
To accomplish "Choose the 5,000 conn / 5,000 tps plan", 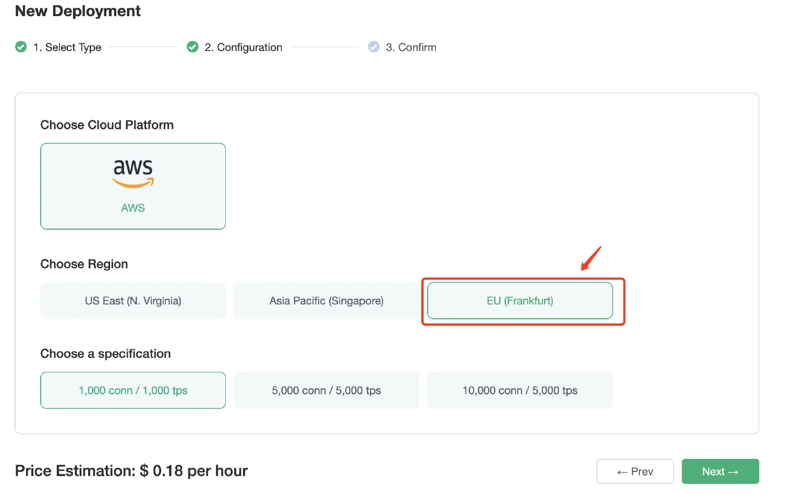I will pos(326,391).
